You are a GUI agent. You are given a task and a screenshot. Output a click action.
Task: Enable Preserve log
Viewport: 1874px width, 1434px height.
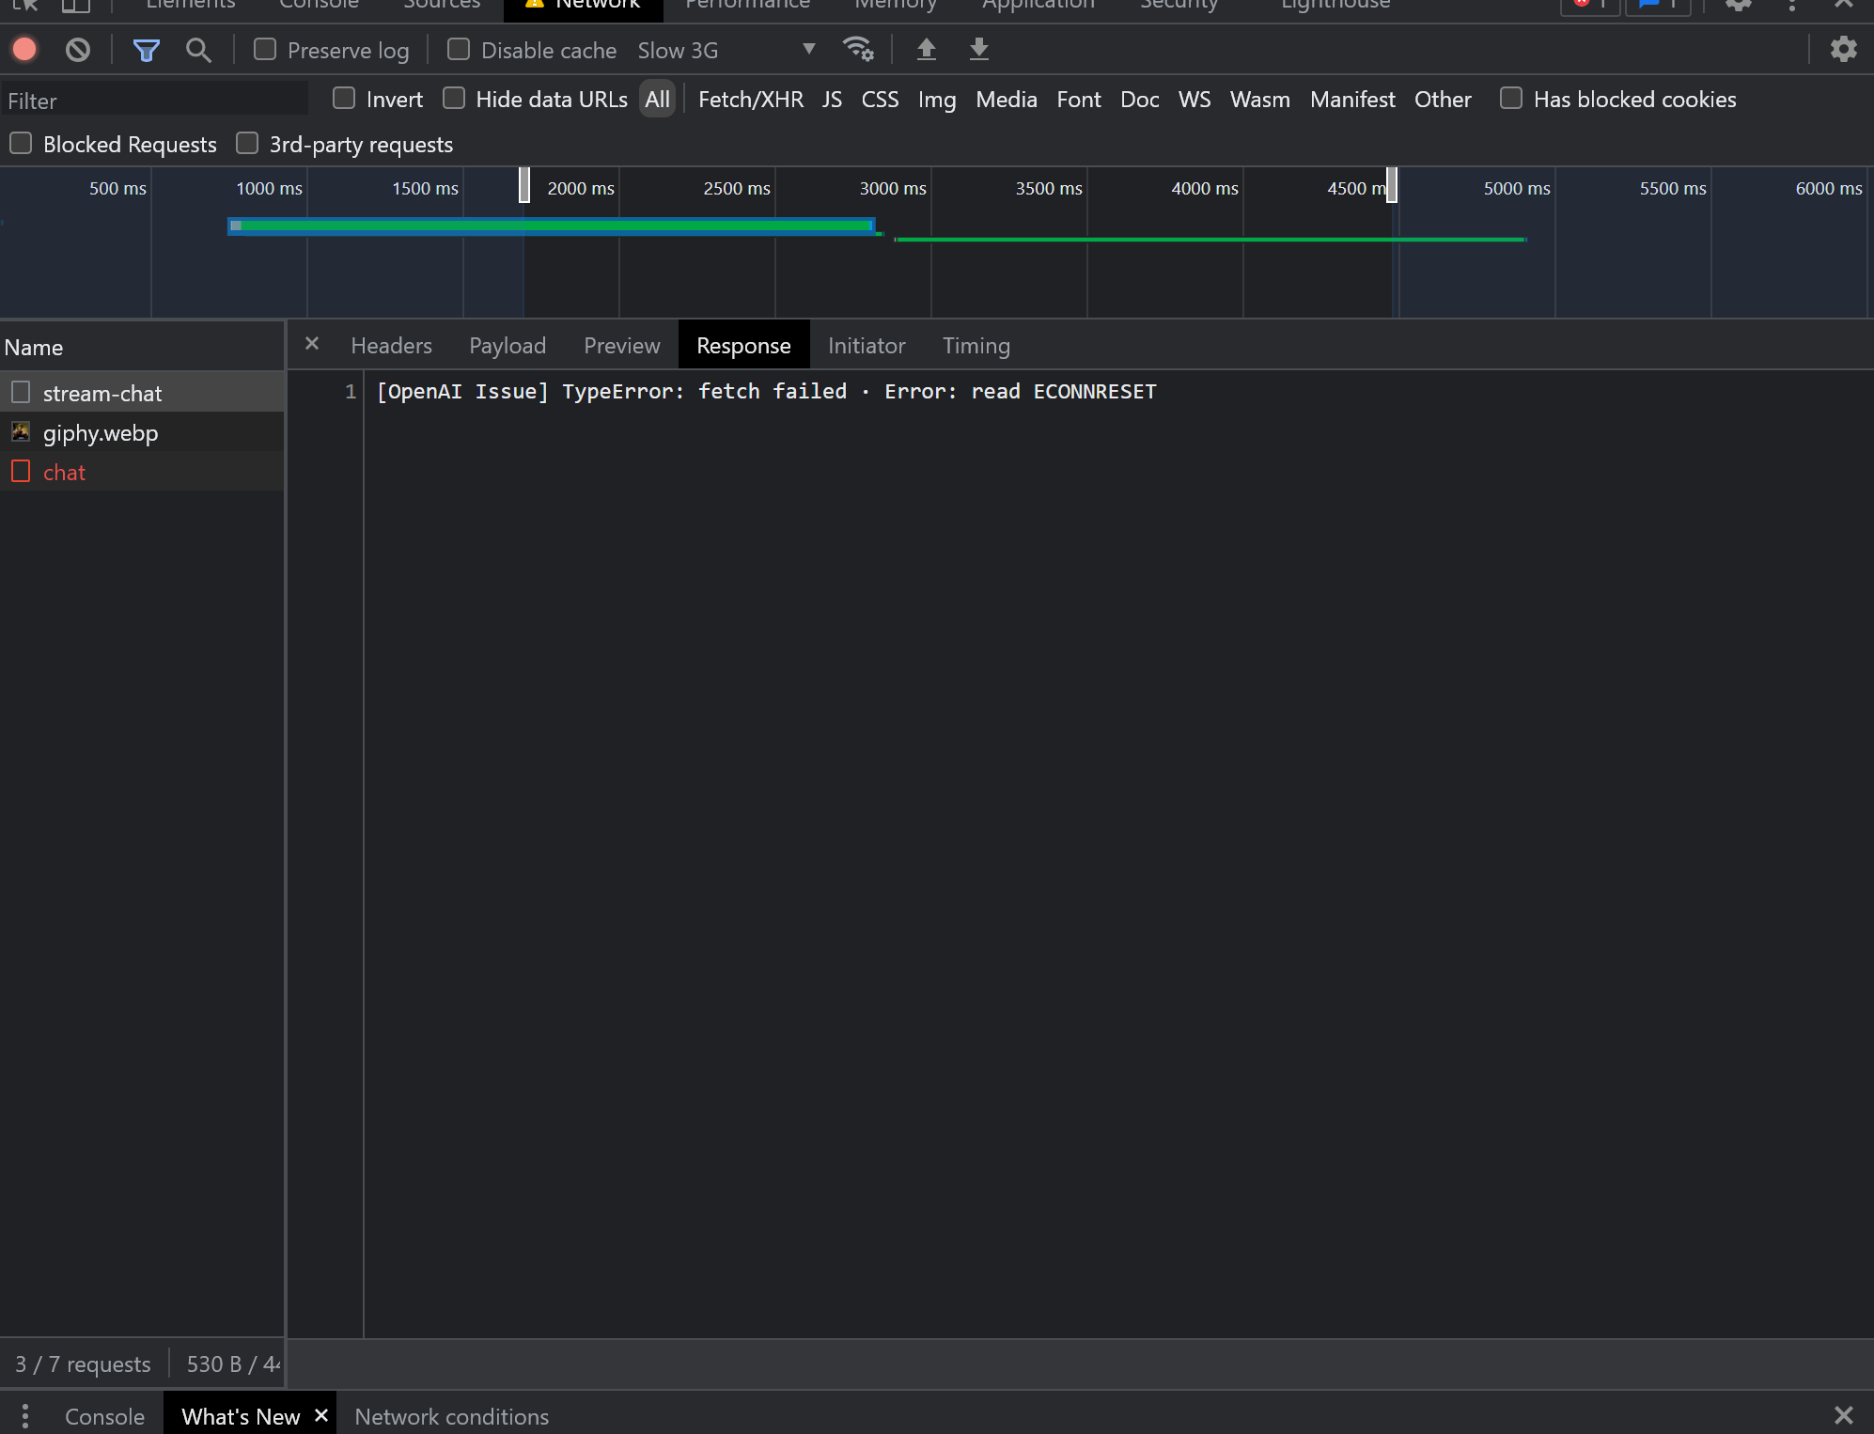pyautogui.click(x=264, y=49)
